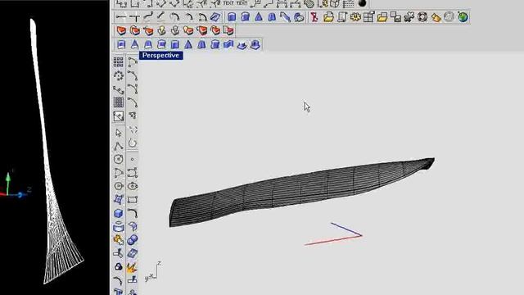Click the black render sphere icon
524x295 pixels.
(x=362, y=3)
